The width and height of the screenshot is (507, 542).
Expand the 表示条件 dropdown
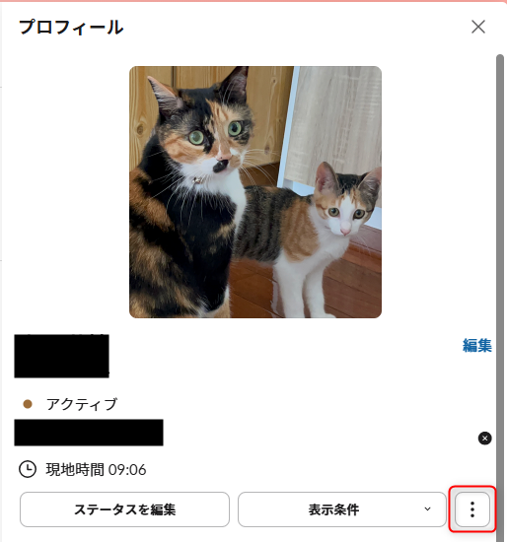(x=342, y=509)
